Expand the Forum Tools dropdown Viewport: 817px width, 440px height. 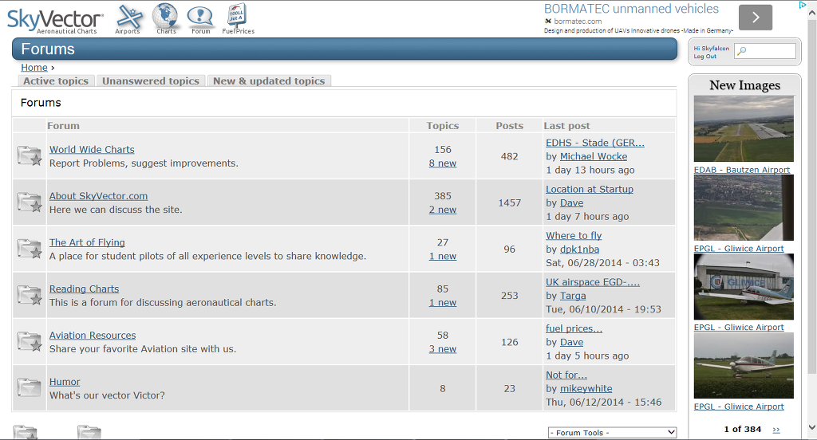point(612,433)
